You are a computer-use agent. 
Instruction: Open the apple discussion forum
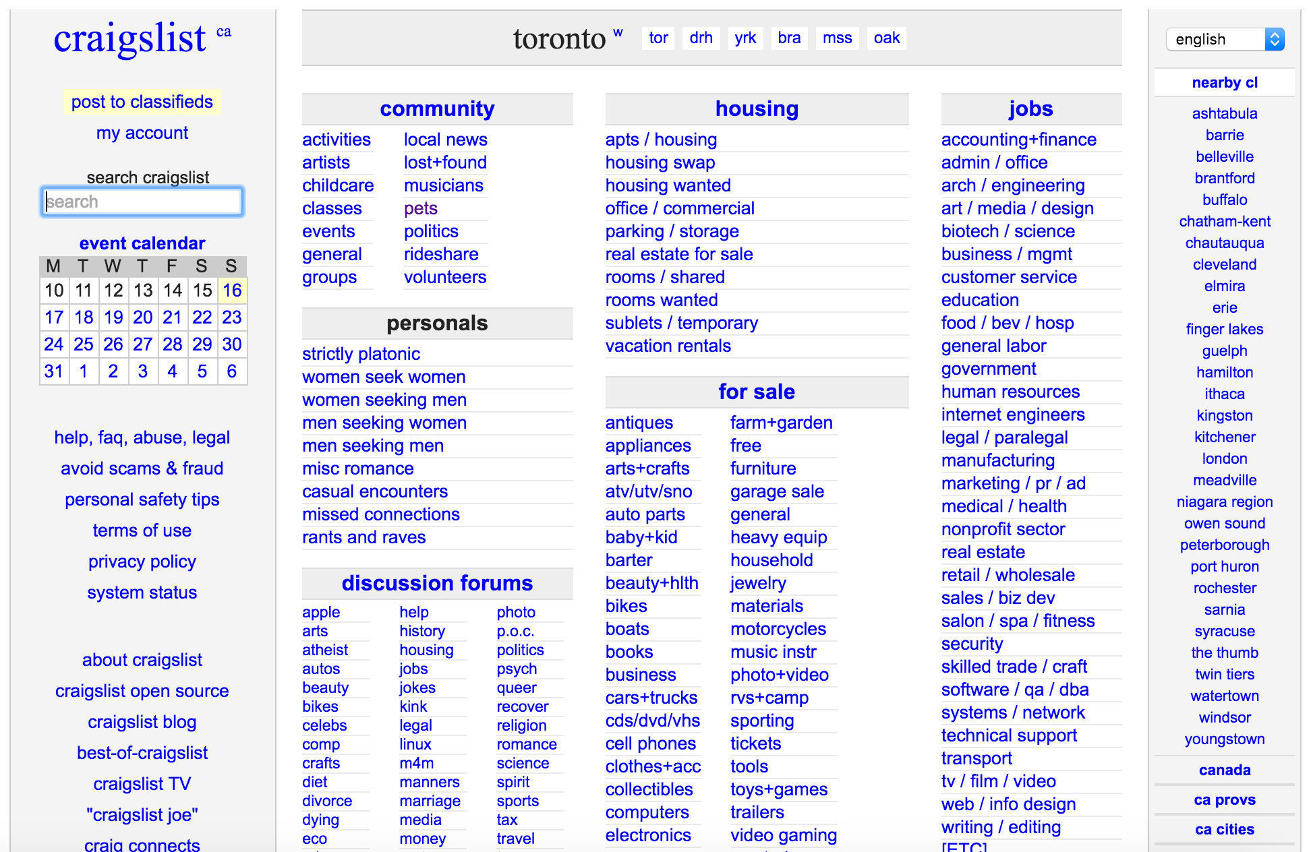321,612
